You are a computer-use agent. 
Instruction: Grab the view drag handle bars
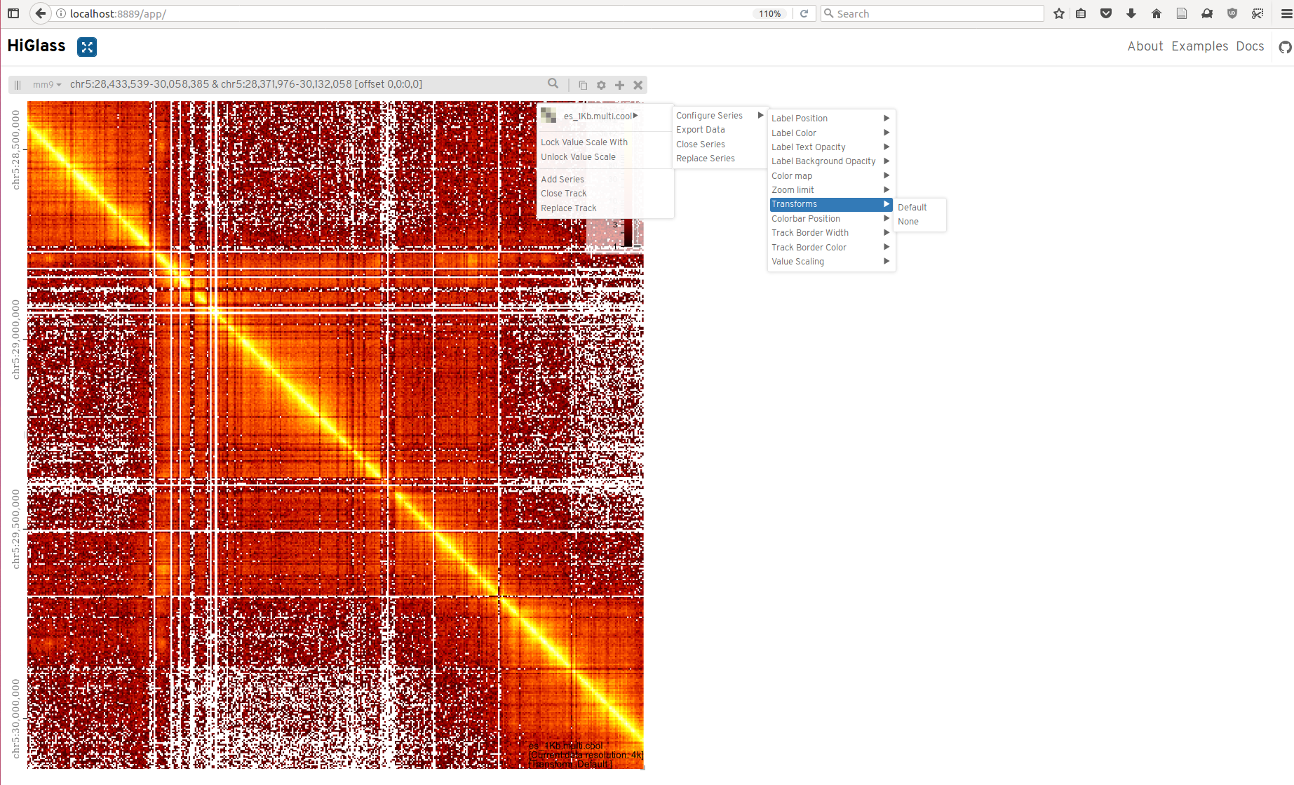coord(17,84)
